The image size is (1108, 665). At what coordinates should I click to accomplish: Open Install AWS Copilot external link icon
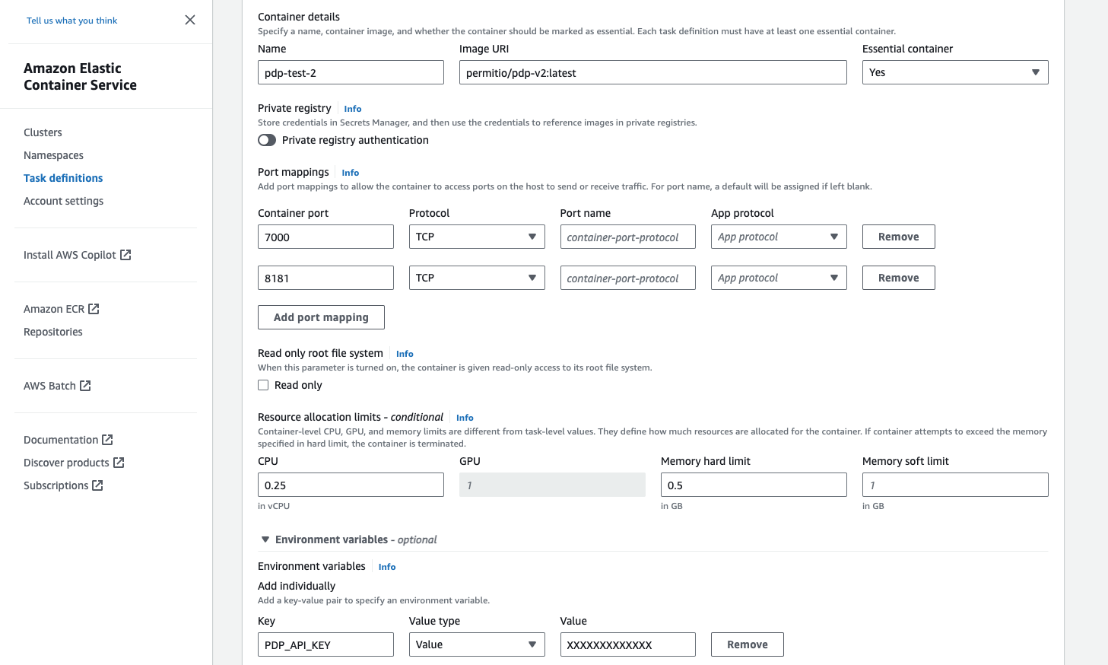click(x=126, y=254)
